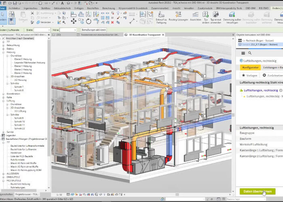Switch to the Leistungen tab in DBD-BIM panel
Screen dimensions: 283x202
(x=272, y=67)
